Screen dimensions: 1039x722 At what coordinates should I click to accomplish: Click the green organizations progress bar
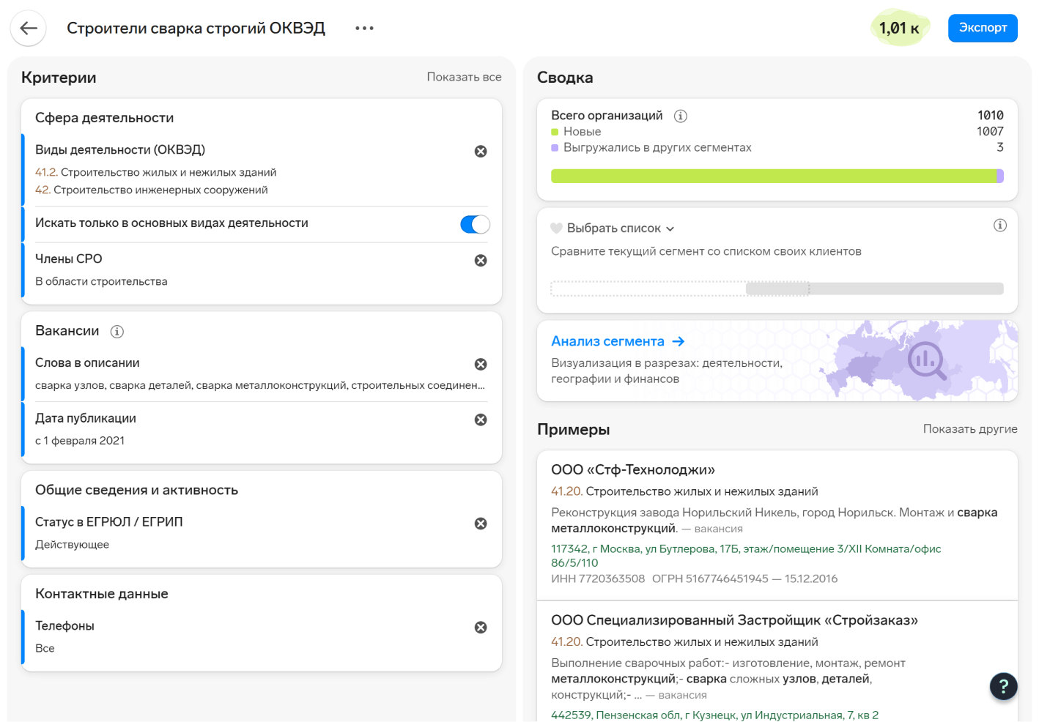click(773, 176)
